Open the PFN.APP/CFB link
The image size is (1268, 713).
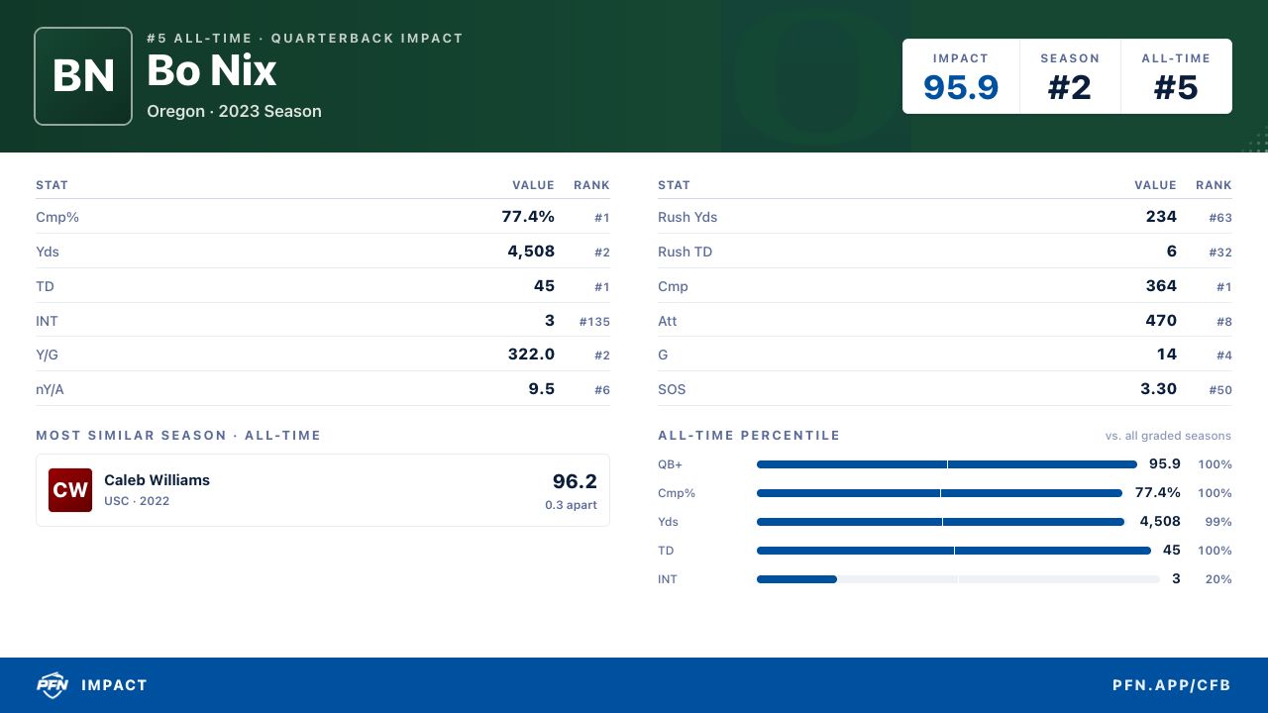pos(1171,685)
